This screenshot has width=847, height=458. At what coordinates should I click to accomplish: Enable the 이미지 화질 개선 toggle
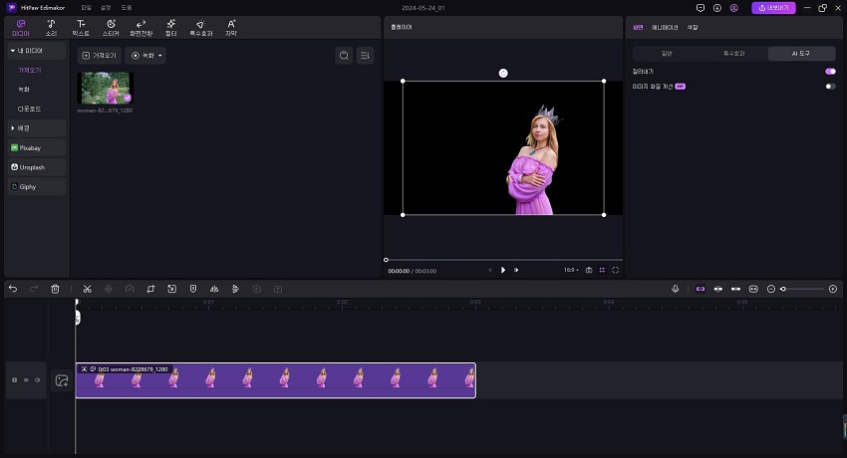click(829, 87)
